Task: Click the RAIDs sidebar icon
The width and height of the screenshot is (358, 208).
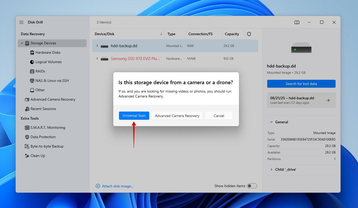Action: 32,71
